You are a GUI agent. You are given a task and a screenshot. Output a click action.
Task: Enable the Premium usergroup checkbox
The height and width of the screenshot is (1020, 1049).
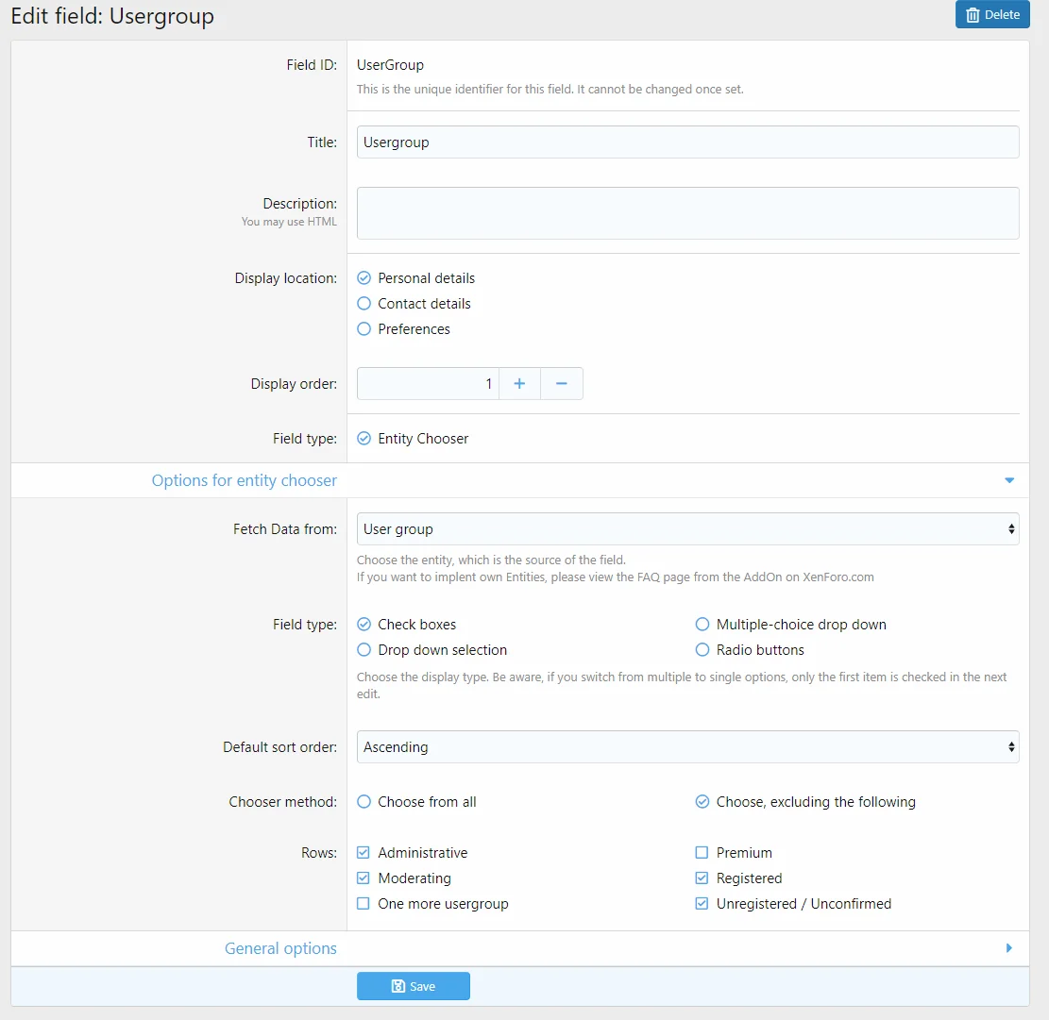tap(702, 853)
